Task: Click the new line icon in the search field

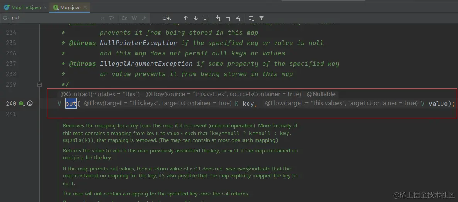Action: click(111, 18)
